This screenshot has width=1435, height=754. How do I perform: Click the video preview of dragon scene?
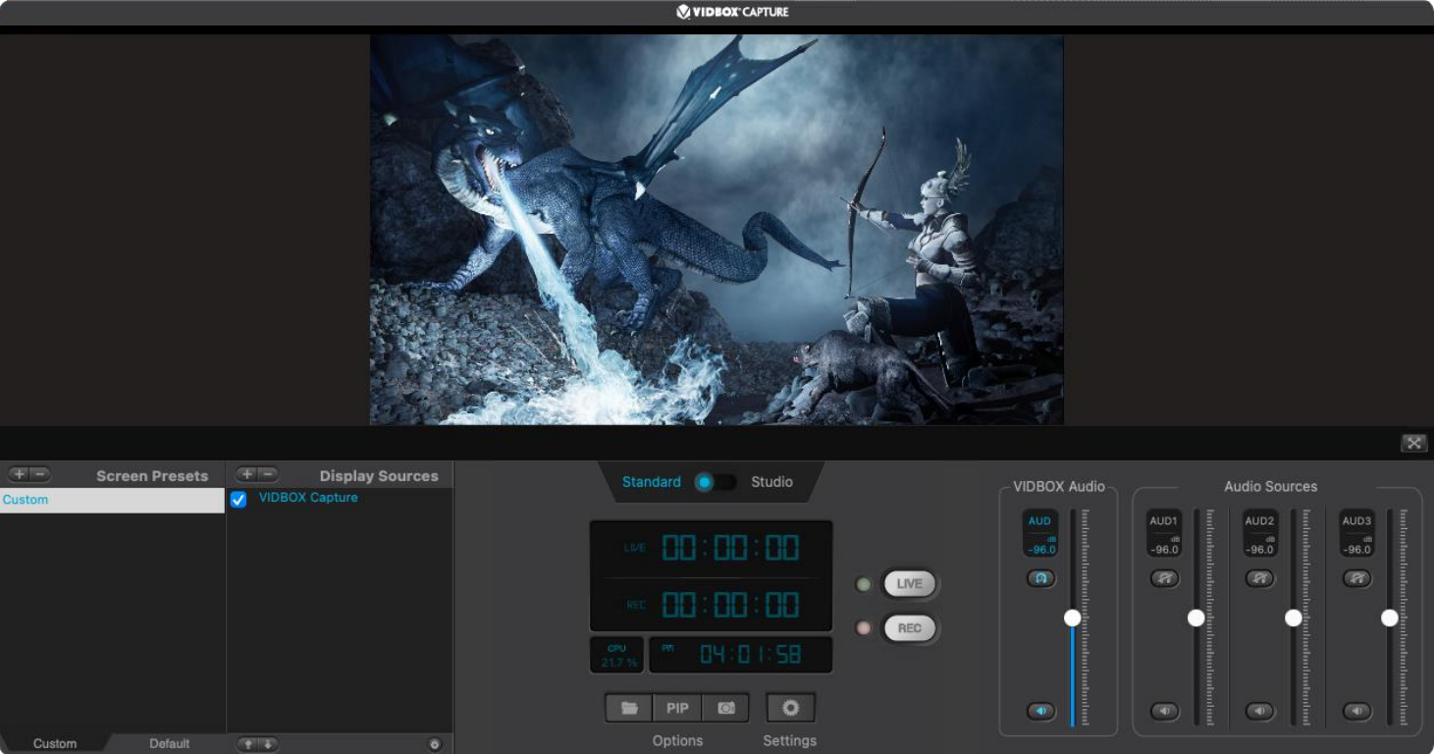click(717, 230)
